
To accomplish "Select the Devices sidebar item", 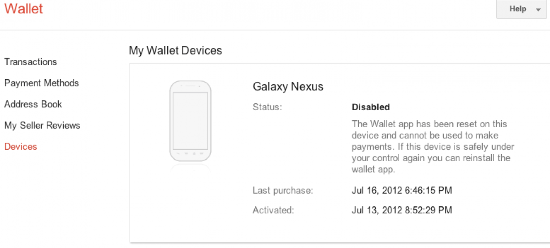I will tap(21, 146).
